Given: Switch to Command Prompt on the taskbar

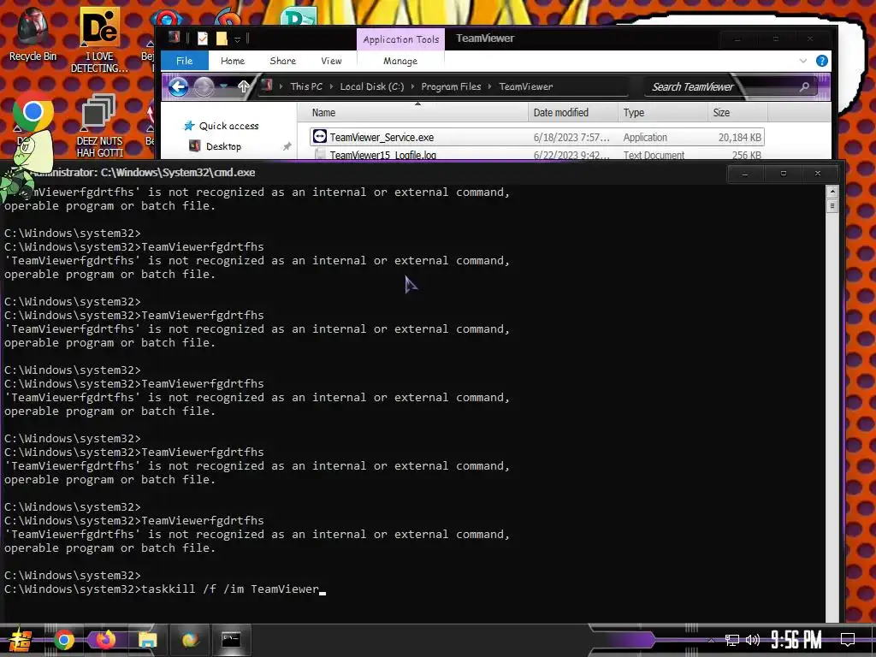Looking at the screenshot, I should pos(231,639).
